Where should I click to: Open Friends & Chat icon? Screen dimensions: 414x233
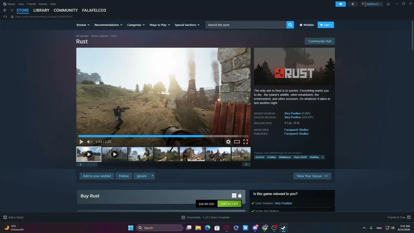[409, 217]
